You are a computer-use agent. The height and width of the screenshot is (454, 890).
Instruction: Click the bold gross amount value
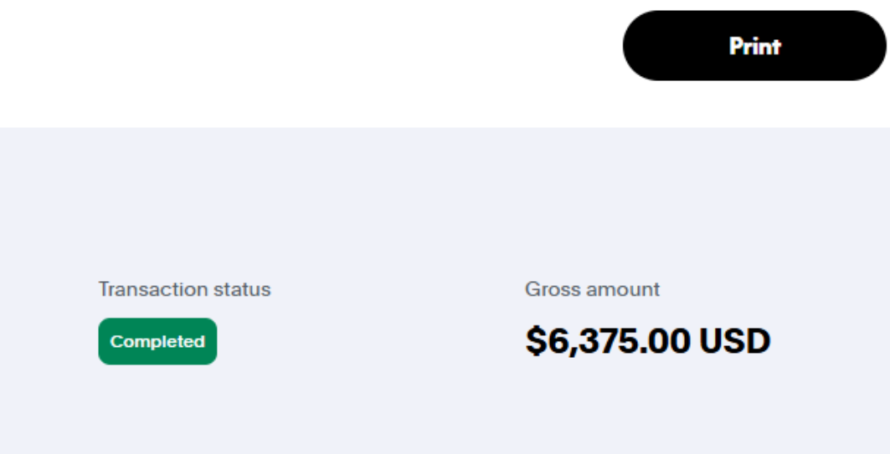pyautogui.click(x=647, y=341)
